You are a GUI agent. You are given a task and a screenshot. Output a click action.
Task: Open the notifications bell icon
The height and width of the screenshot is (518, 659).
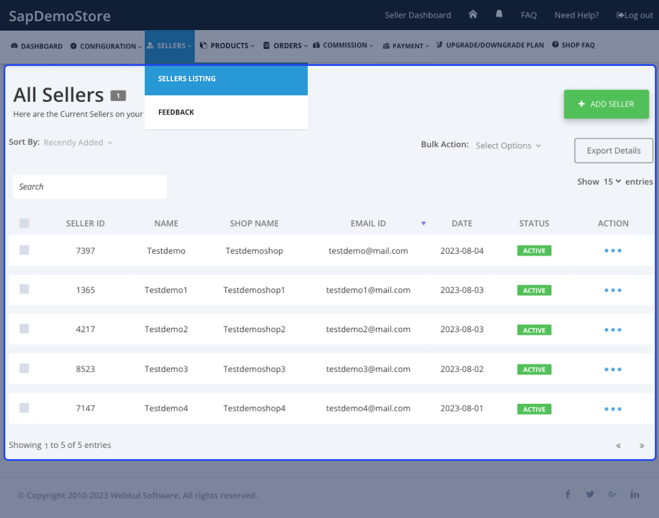(499, 14)
